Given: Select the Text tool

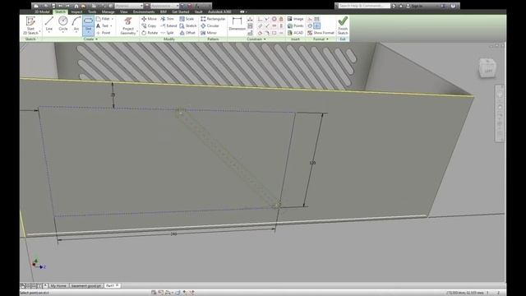Looking at the screenshot, I should click(x=103, y=25).
